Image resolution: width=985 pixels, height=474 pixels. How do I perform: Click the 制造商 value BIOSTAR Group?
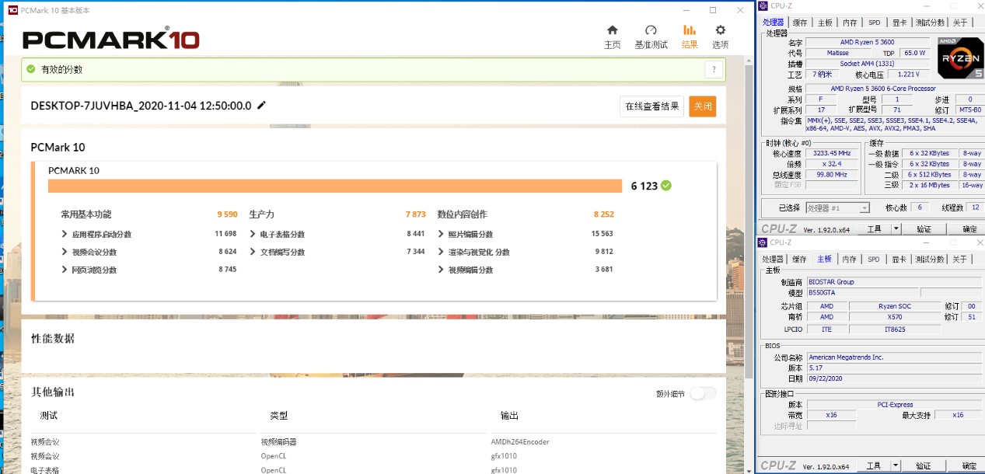click(x=894, y=282)
